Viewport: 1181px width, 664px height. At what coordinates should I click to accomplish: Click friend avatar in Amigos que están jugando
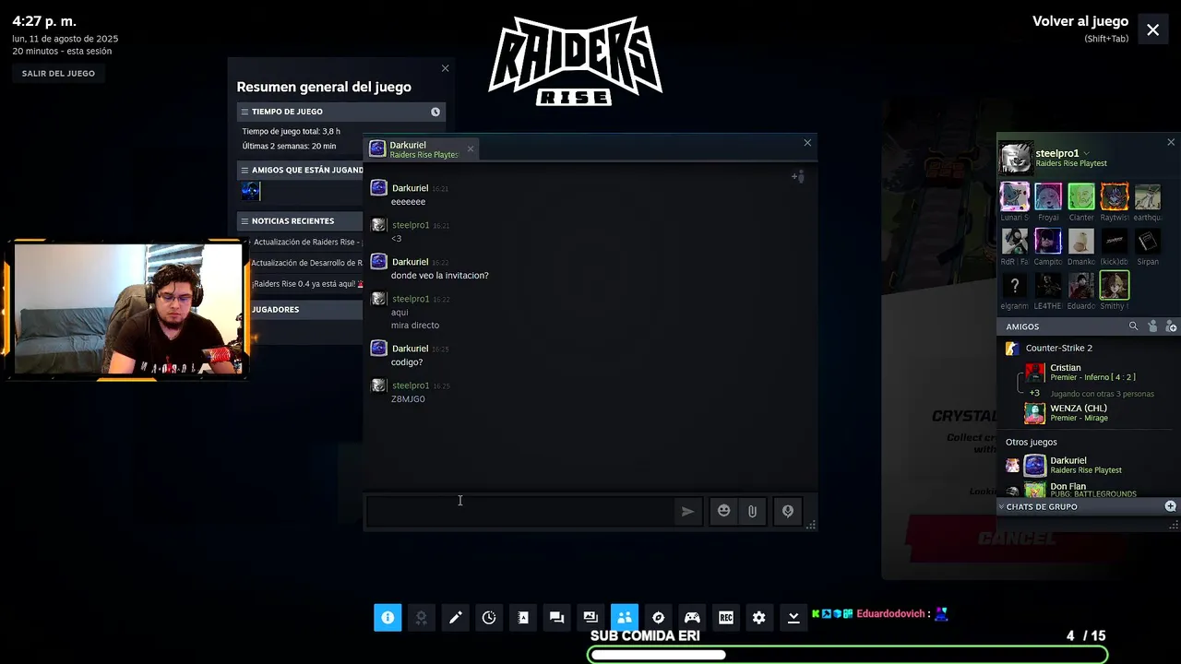point(250,191)
